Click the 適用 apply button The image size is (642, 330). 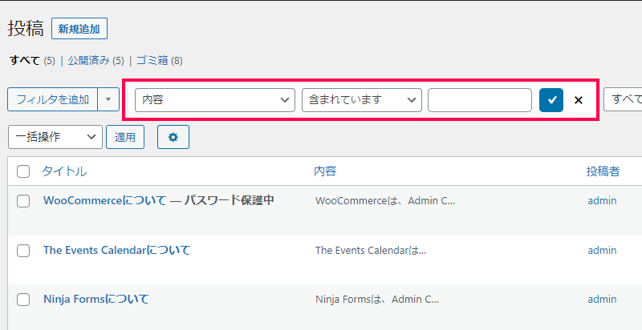125,137
